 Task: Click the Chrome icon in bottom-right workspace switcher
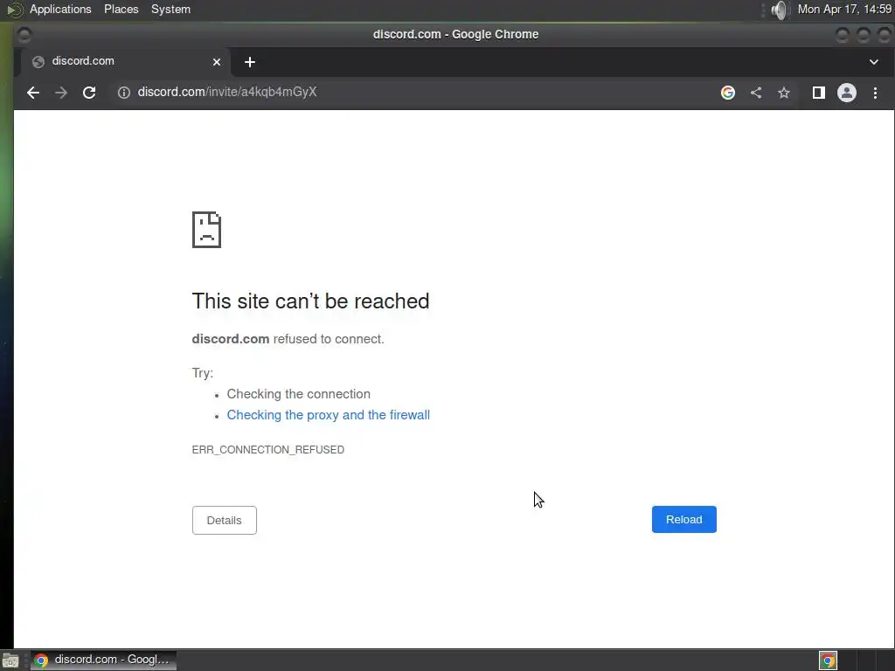828,661
